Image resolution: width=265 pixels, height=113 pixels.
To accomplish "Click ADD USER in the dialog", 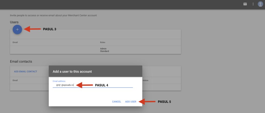I will tap(131, 102).
